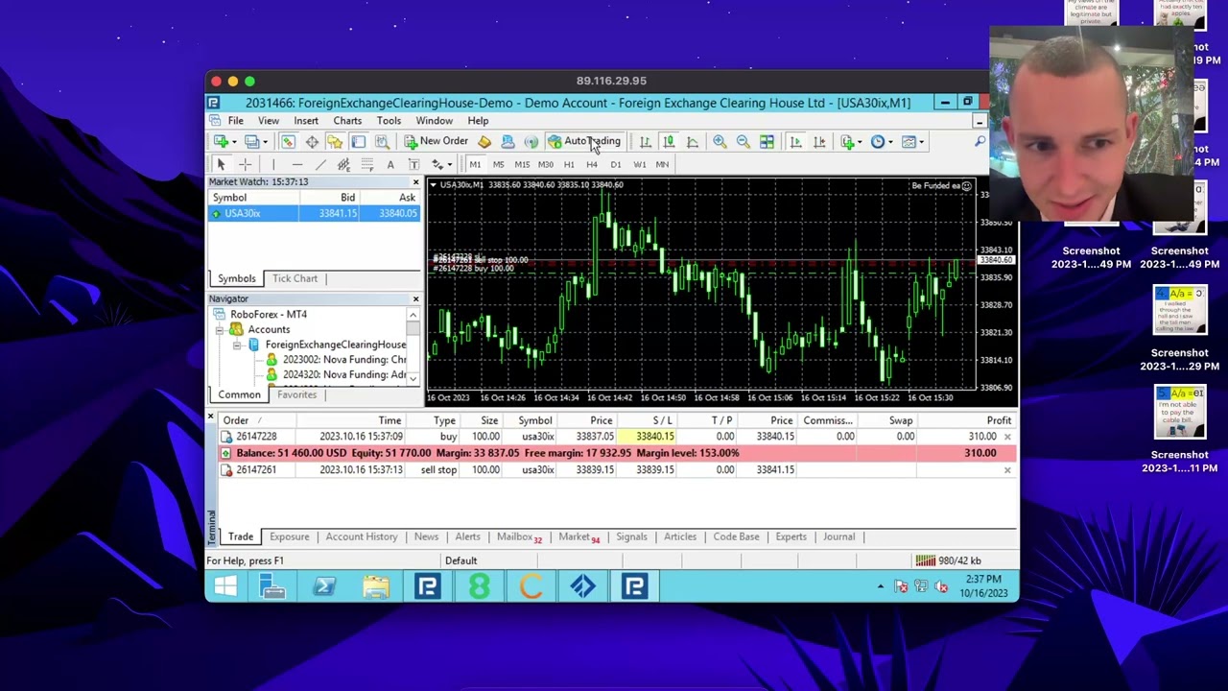Select the USA30ix row in Market Watch

(315, 213)
